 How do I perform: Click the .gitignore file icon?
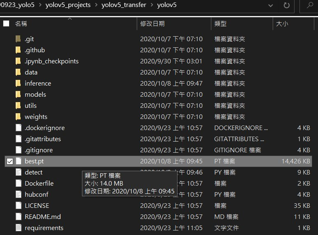[x=19, y=150]
